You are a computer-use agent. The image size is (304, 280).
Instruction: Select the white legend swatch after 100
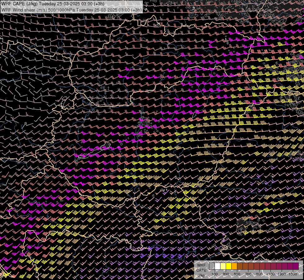coord(217,266)
